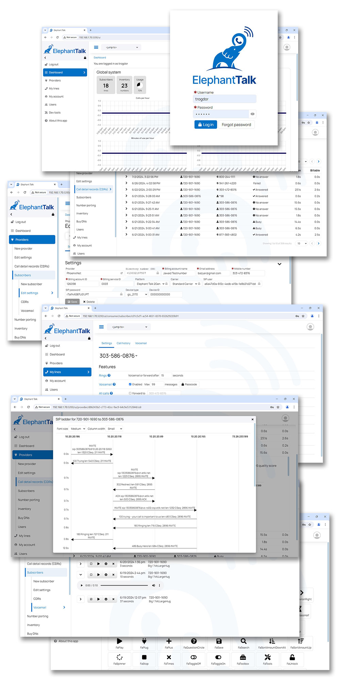Go to the next page of CDR results
This screenshot has height=681, width=340.
[319, 243]
